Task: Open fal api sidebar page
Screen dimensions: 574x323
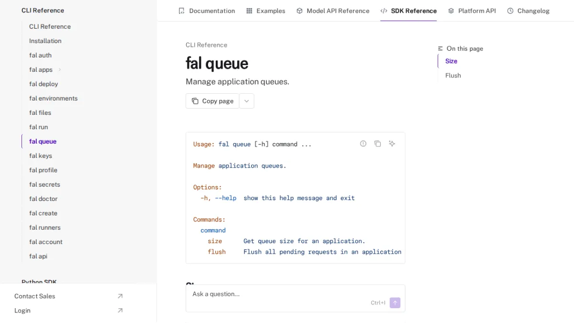Action: pyautogui.click(x=38, y=256)
